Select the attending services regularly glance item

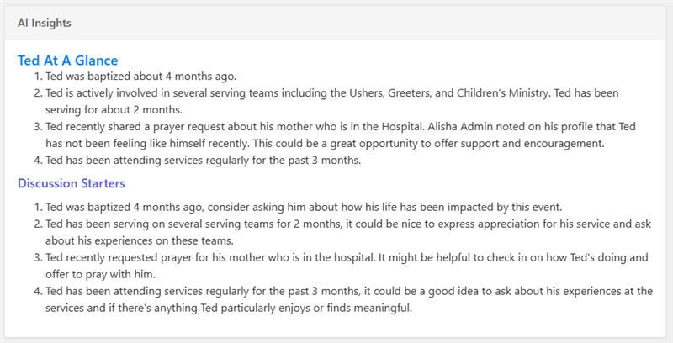[x=204, y=160]
